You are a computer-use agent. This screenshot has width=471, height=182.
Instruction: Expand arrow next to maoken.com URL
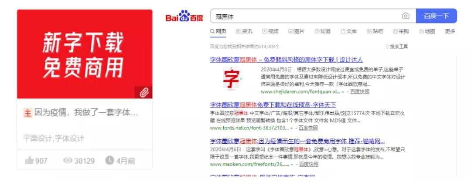(292, 165)
